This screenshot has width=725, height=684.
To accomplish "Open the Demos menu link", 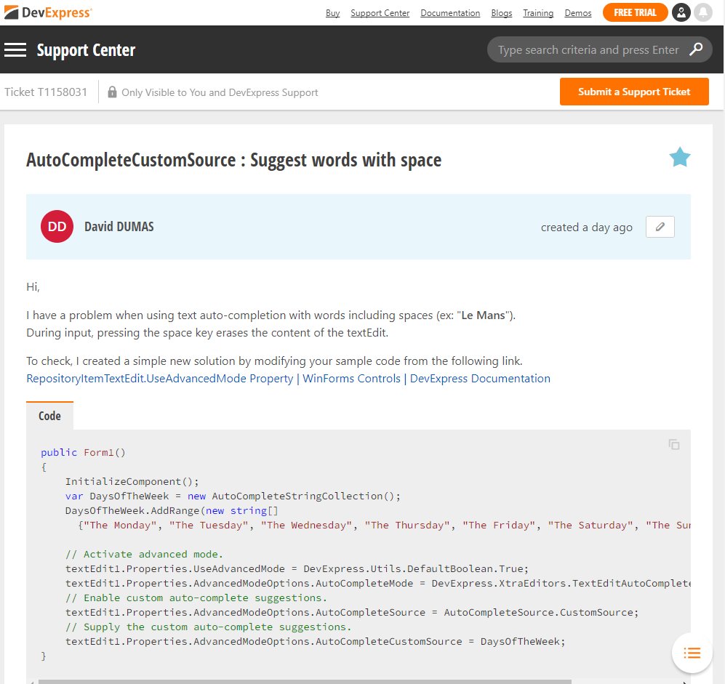I will click(x=578, y=13).
